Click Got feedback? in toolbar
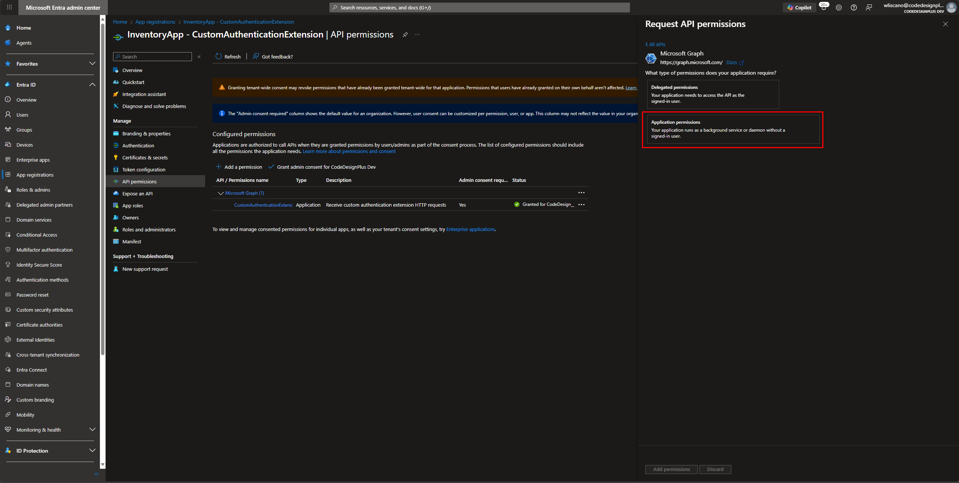The width and height of the screenshot is (959, 483). [273, 57]
